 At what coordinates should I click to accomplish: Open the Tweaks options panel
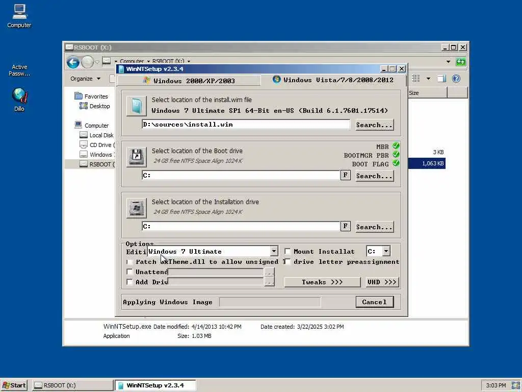322,282
